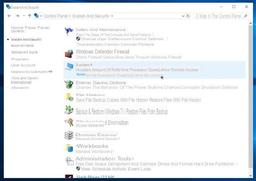Select System And Security breadcrumb
This screenshot has width=256, height=181.
[91, 16]
